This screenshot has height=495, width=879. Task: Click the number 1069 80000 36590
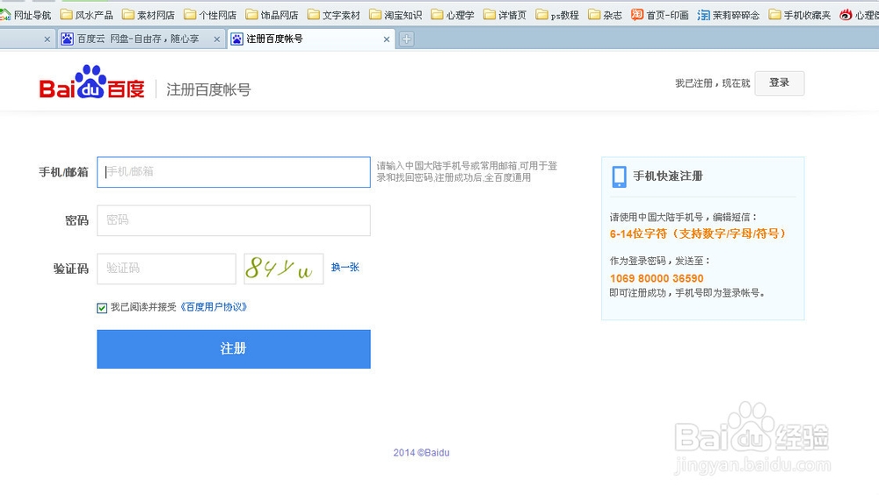(657, 278)
